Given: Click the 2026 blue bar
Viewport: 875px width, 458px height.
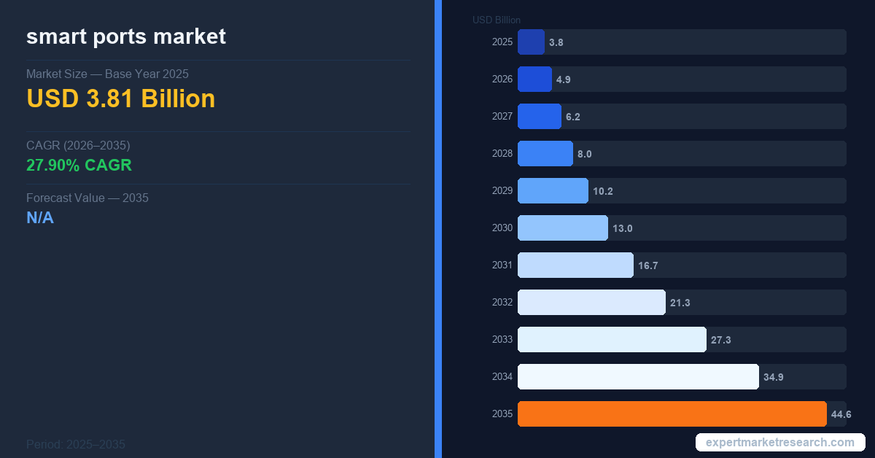Looking at the screenshot, I should pyautogui.click(x=534, y=79).
